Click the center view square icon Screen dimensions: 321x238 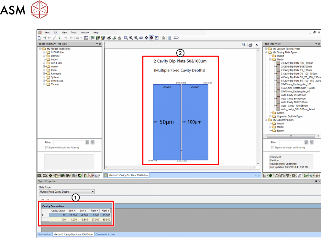click(157, 38)
